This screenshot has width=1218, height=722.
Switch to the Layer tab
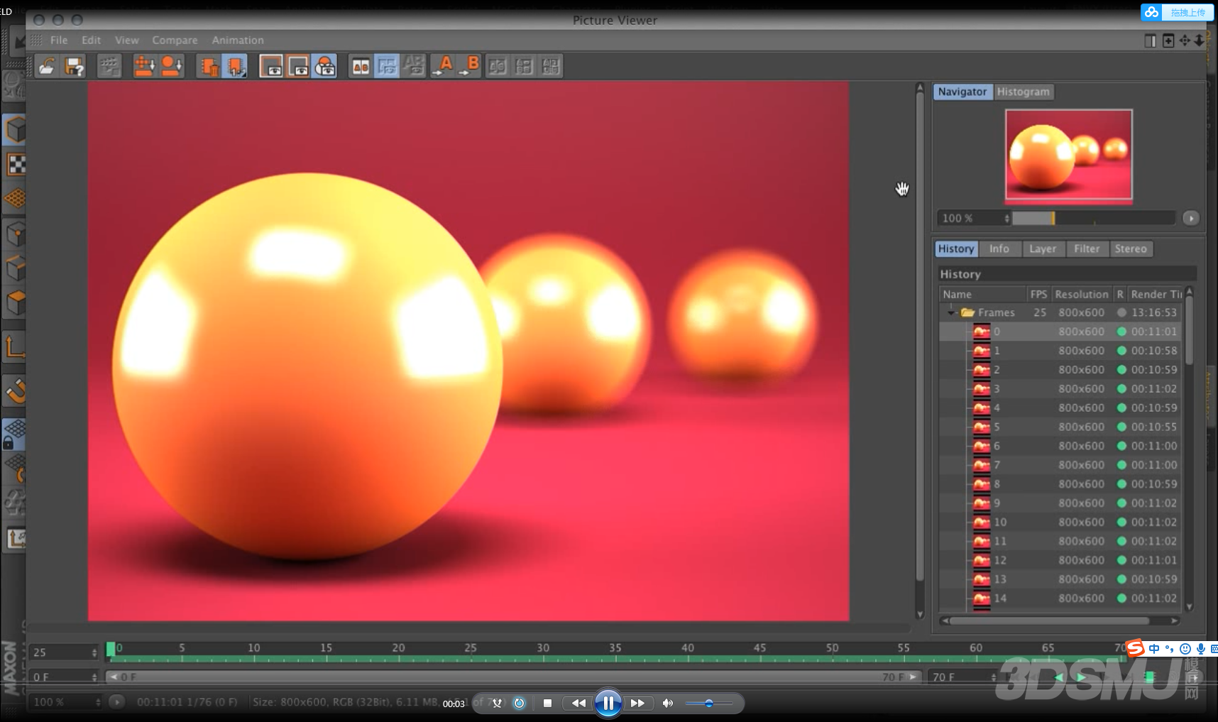point(1043,249)
